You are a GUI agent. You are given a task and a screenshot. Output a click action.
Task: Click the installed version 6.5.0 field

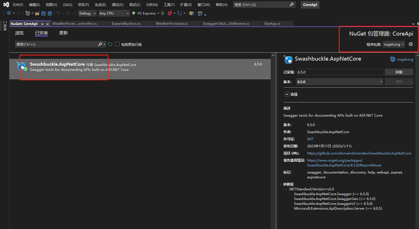coord(340,72)
